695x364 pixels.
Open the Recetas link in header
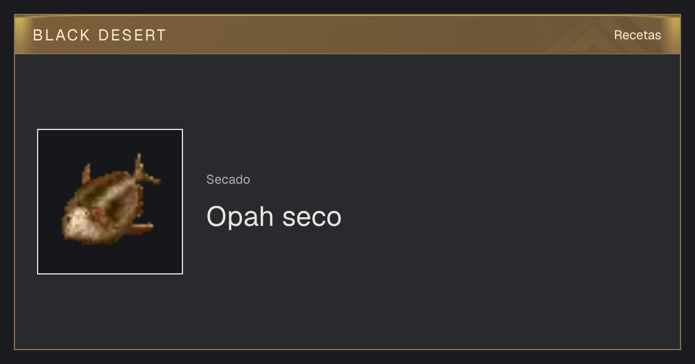pyautogui.click(x=637, y=35)
